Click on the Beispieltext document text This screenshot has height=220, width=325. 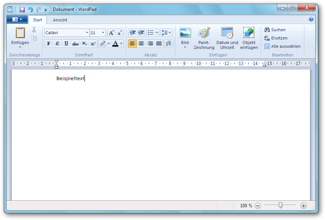(71, 79)
